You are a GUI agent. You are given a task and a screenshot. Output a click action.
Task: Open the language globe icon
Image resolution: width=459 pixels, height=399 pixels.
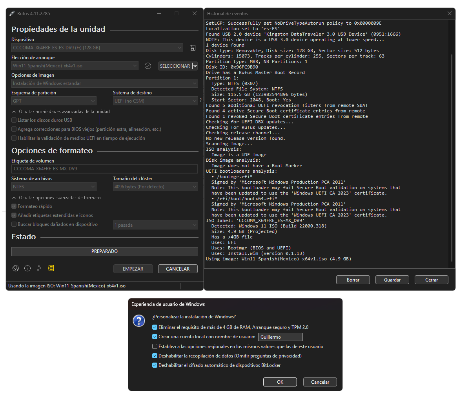coord(16,268)
